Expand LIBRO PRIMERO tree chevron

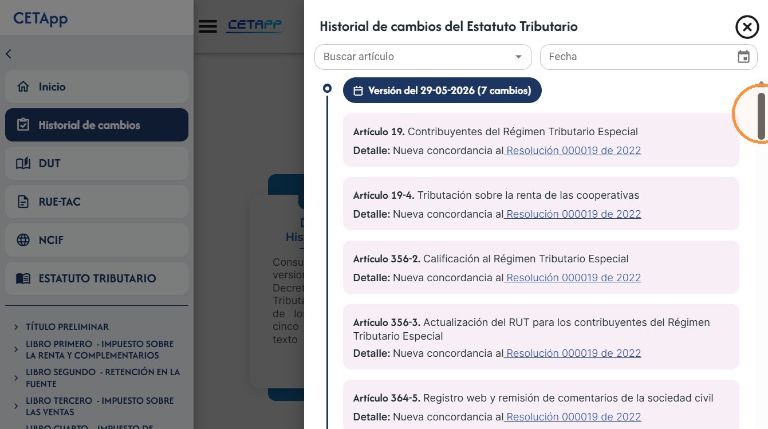coord(15,349)
